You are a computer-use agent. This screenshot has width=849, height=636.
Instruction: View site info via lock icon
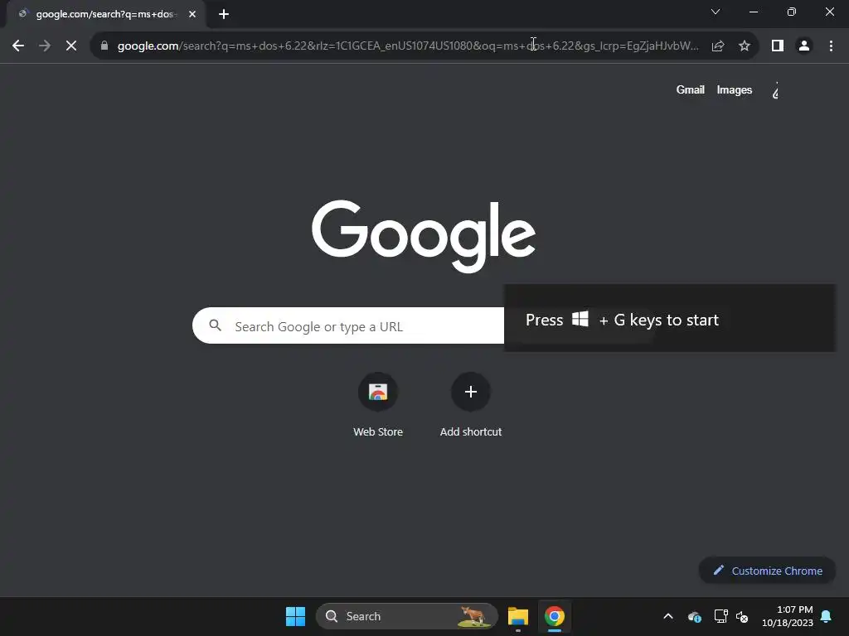point(104,46)
